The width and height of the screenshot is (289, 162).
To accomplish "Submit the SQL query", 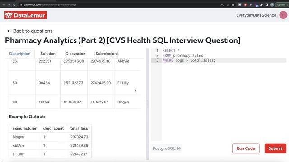I will 275,148.
